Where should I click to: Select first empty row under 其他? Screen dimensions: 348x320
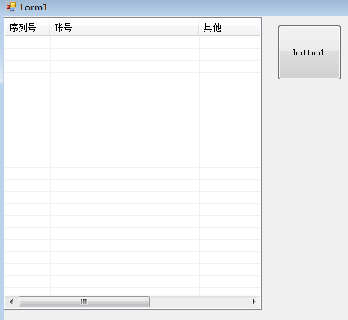pyautogui.click(x=230, y=43)
